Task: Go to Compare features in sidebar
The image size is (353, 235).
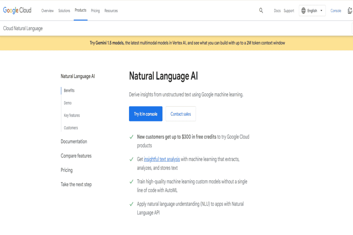Action: point(76,156)
